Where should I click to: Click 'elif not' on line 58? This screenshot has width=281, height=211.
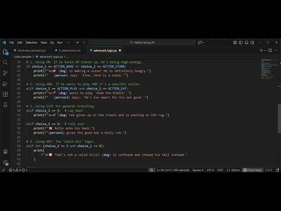33,146
